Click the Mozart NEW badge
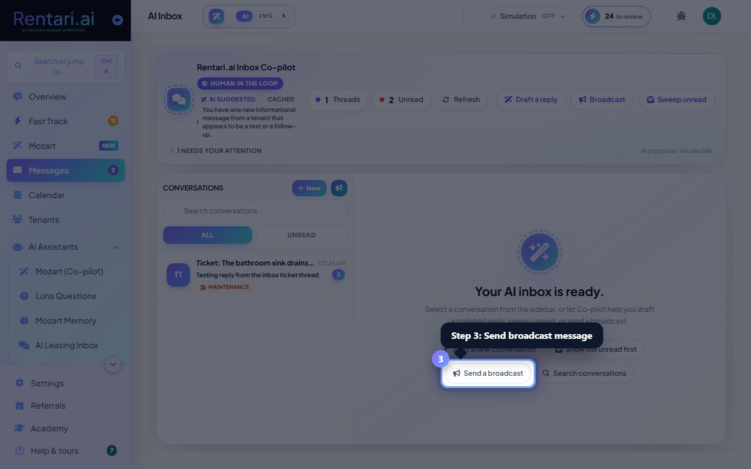The width and height of the screenshot is (751, 469). click(x=109, y=146)
